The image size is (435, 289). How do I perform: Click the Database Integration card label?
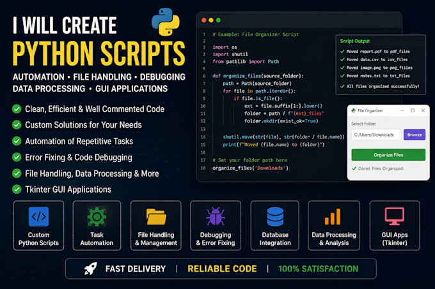click(x=275, y=239)
